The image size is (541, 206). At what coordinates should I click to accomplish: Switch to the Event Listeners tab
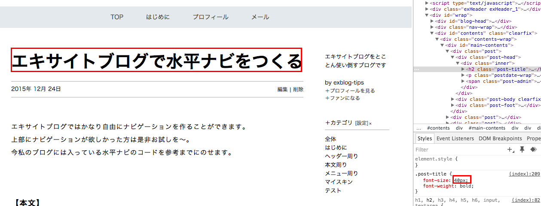coord(455,139)
